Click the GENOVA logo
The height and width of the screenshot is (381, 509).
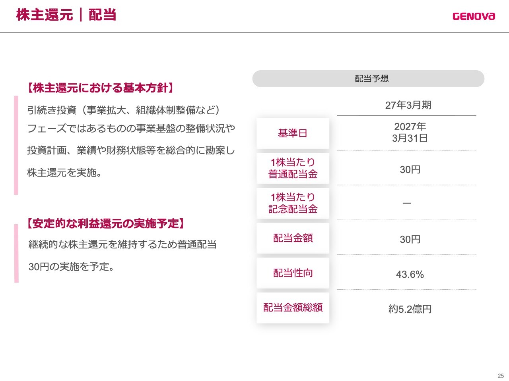coord(474,16)
